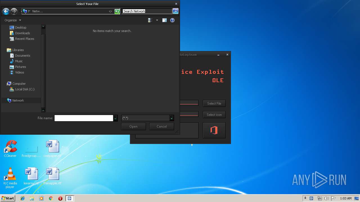Launch Chrome from taskbar
360x202 pixels.
[x=51, y=198]
